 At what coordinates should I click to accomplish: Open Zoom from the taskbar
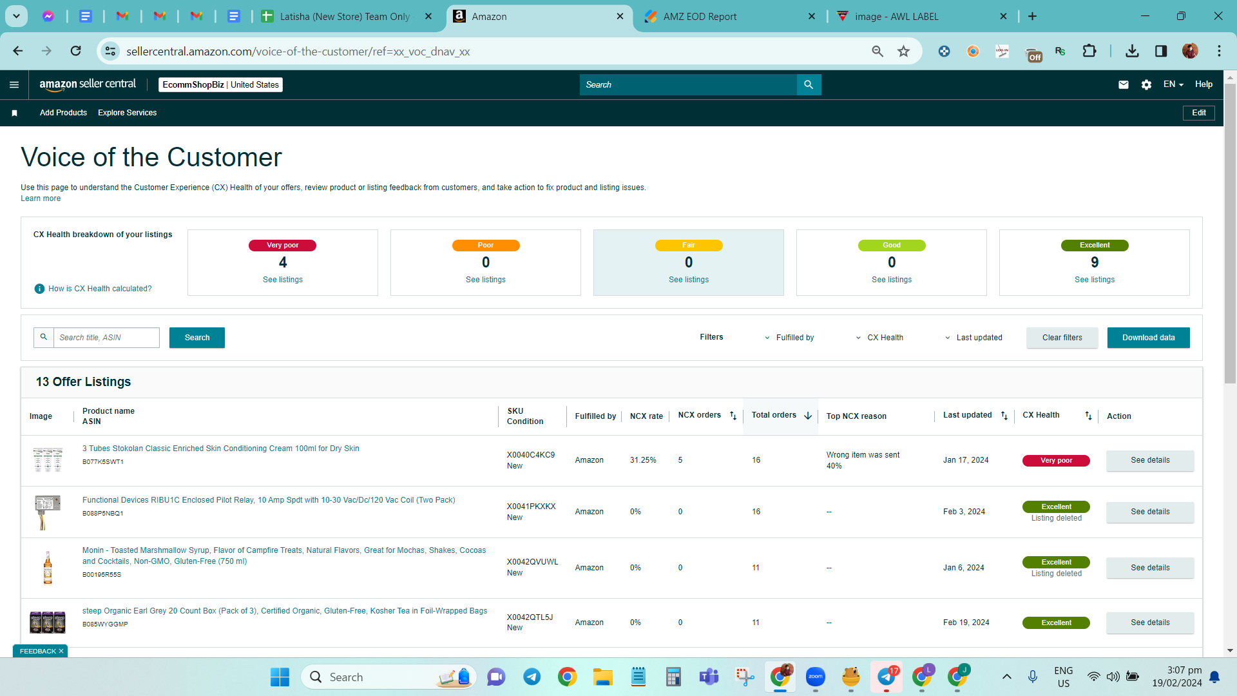[x=816, y=677]
